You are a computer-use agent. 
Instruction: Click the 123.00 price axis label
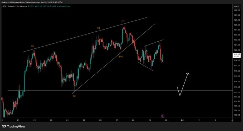[x=237, y=35]
